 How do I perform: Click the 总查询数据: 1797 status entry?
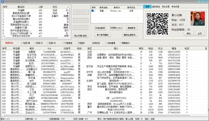(57, 119)
